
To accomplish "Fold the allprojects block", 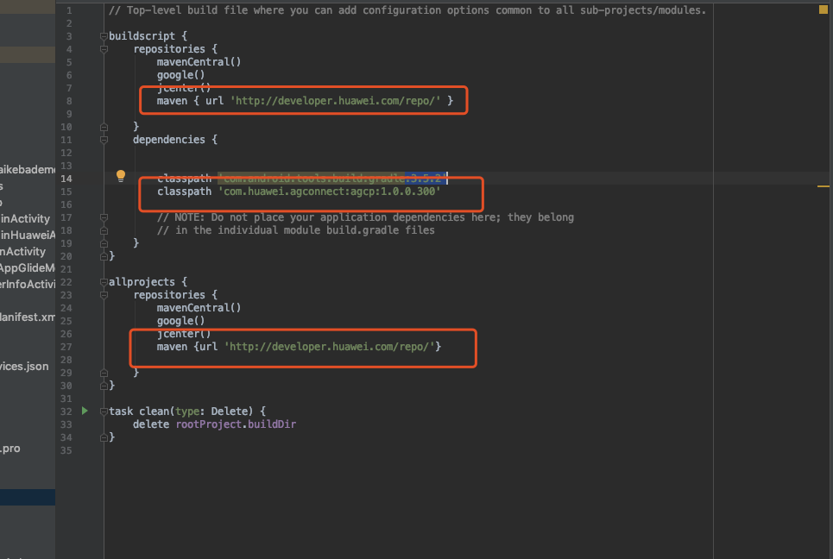I will (x=104, y=282).
